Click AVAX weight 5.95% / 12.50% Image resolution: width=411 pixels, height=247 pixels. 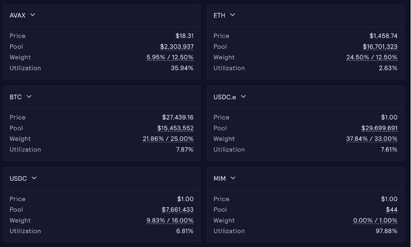(x=170, y=57)
